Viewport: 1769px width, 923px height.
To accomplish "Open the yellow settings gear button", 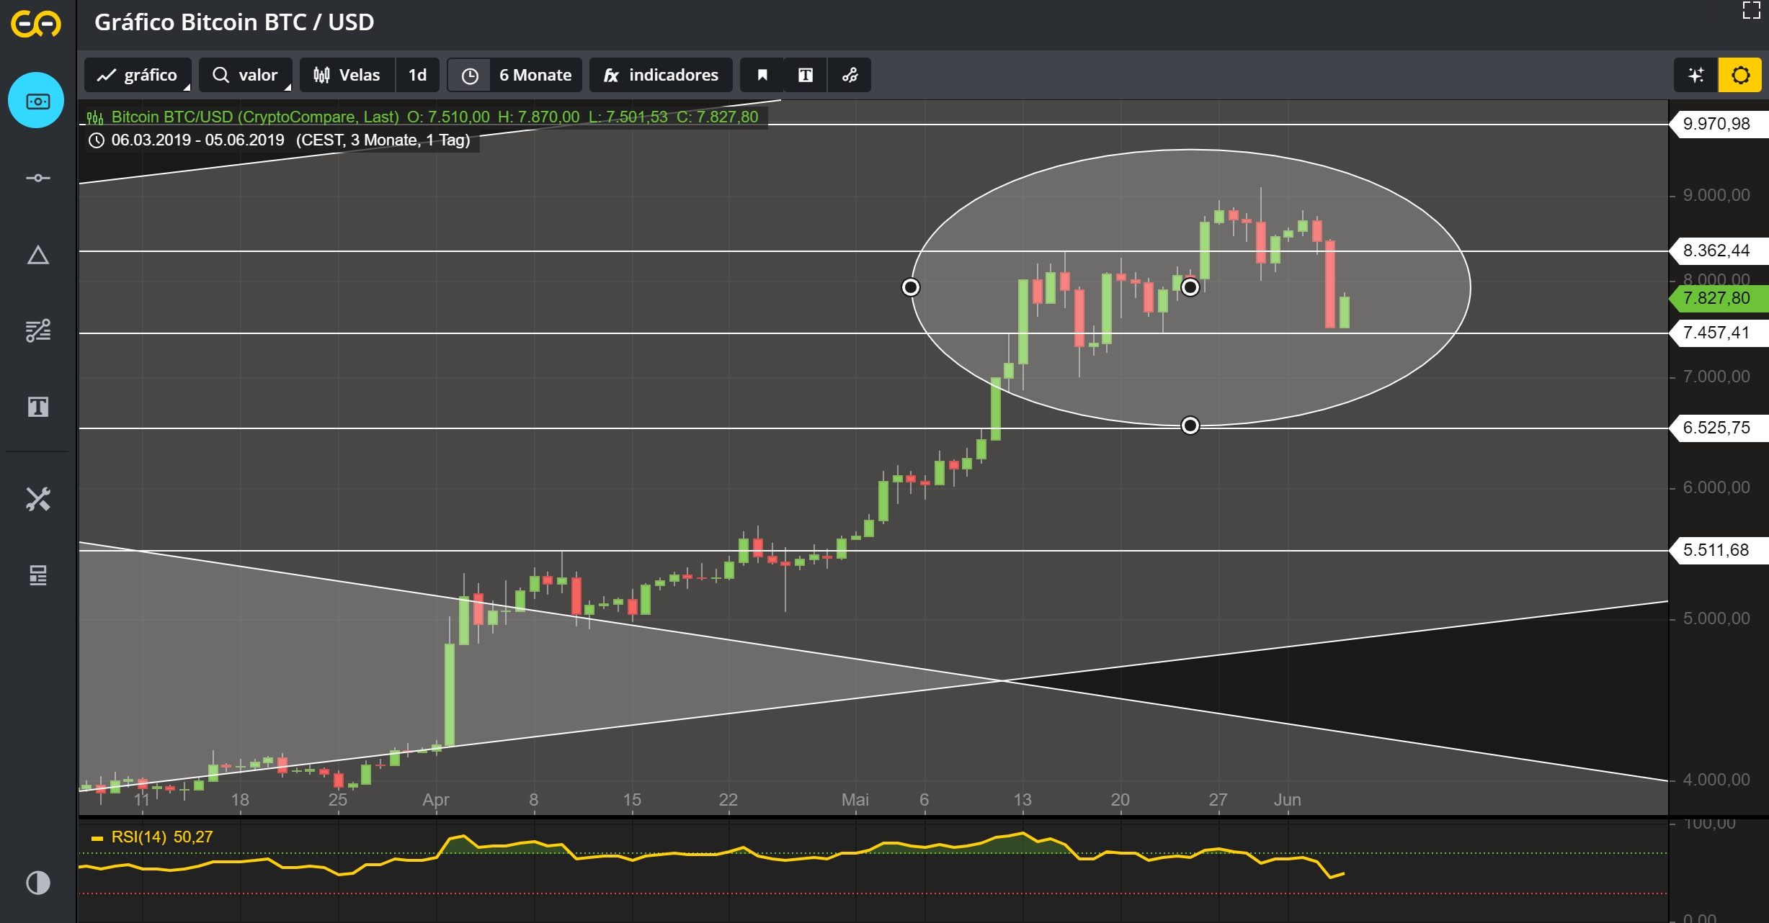I will [1740, 75].
